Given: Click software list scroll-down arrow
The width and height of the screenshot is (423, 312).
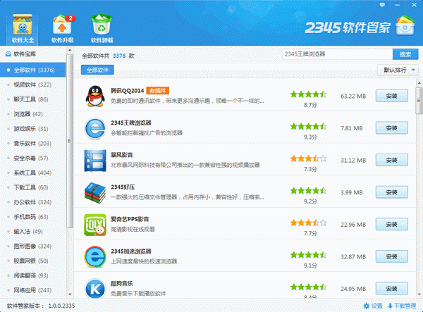Looking at the screenshot, I should pyautogui.click(x=419, y=294).
